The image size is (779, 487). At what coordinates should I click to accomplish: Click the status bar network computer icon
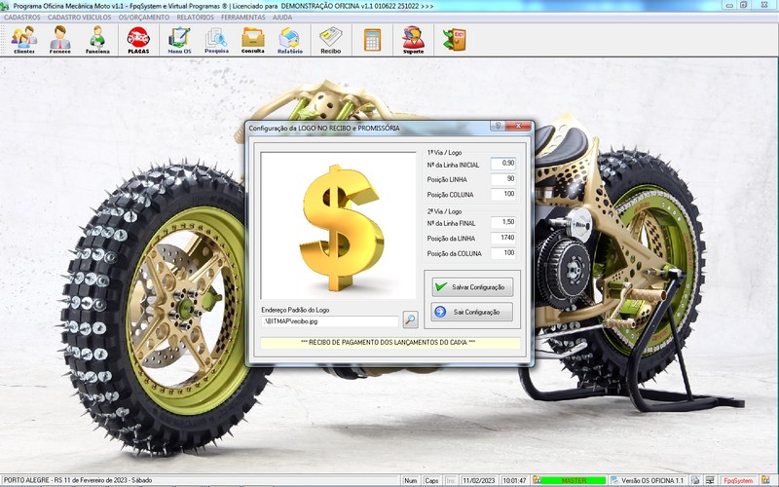coord(710,480)
